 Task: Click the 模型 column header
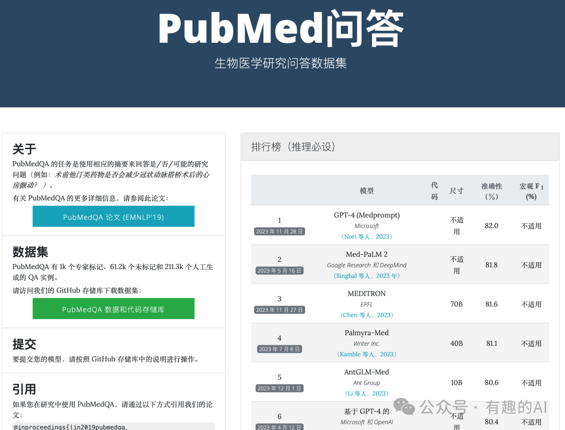(366, 190)
